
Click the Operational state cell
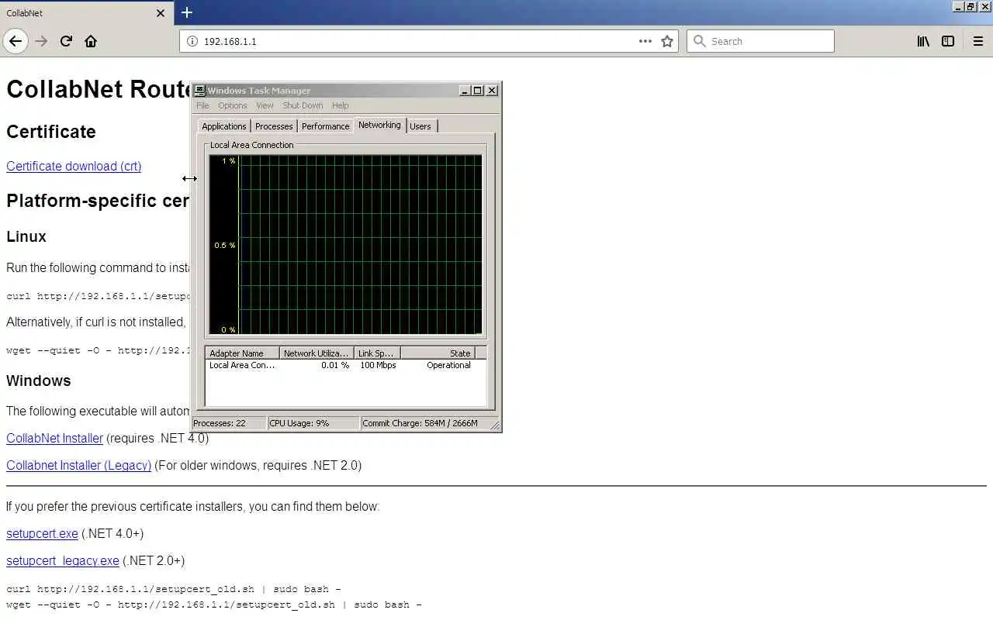[x=448, y=365]
